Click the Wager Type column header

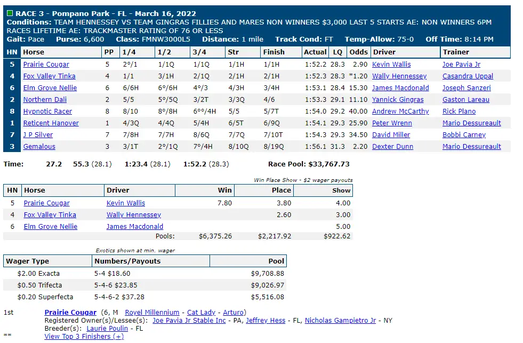point(47,261)
